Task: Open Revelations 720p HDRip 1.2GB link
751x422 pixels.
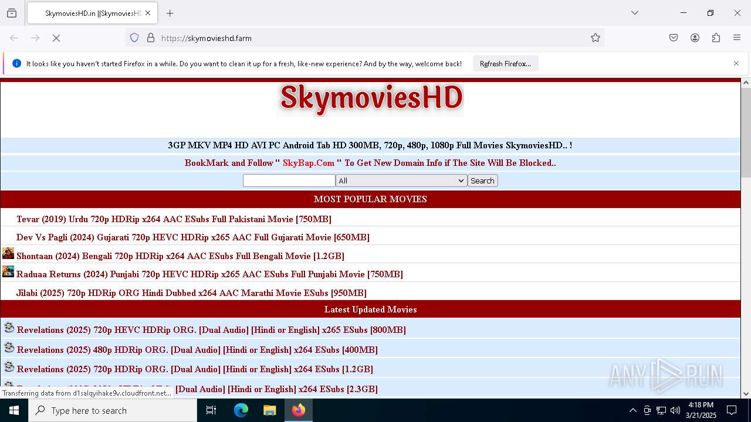Action: (x=195, y=369)
